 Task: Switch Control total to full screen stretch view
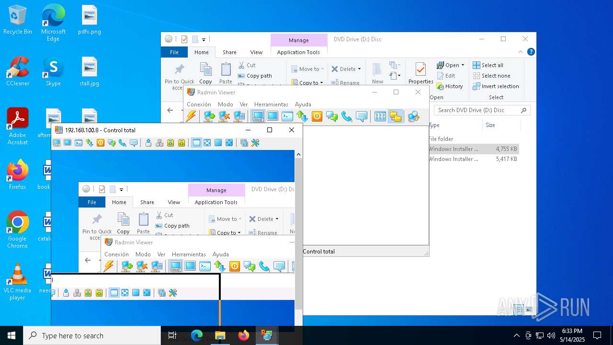point(229,143)
